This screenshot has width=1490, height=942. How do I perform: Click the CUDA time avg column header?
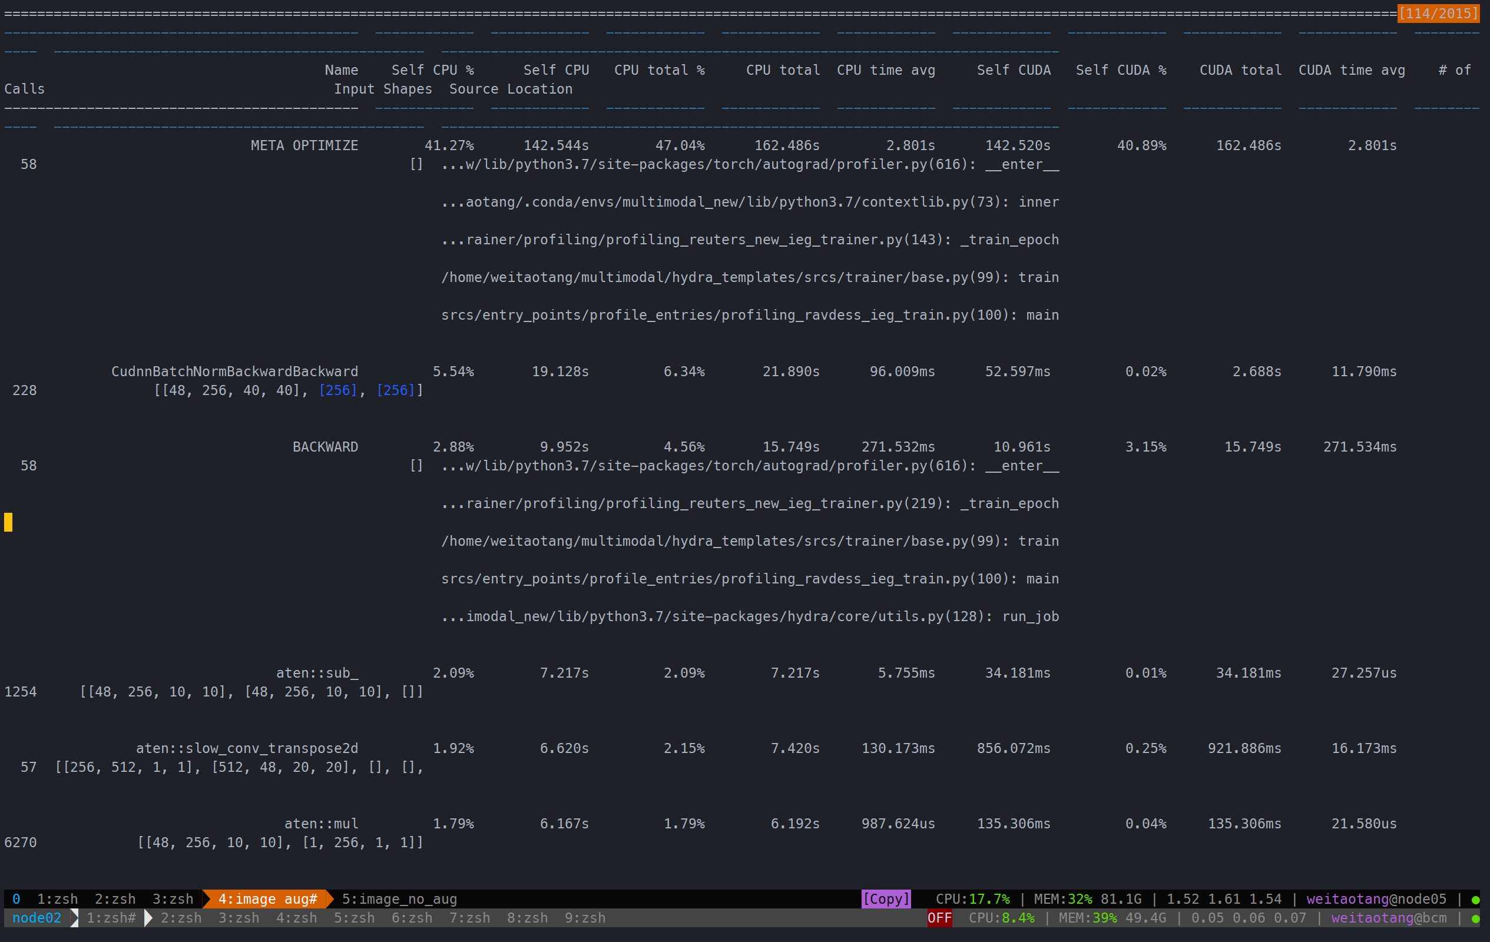pos(1352,70)
